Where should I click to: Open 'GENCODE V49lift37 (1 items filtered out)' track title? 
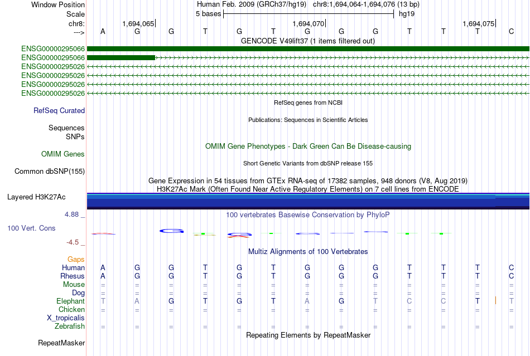coord(307,41)
